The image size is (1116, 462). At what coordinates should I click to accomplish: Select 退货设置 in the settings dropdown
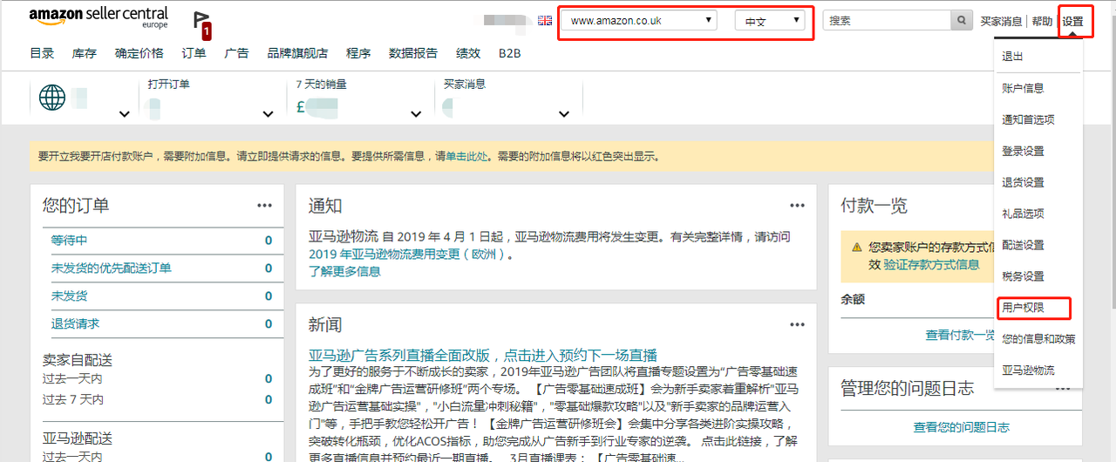pyautogui.click(x=1023, y=182)
